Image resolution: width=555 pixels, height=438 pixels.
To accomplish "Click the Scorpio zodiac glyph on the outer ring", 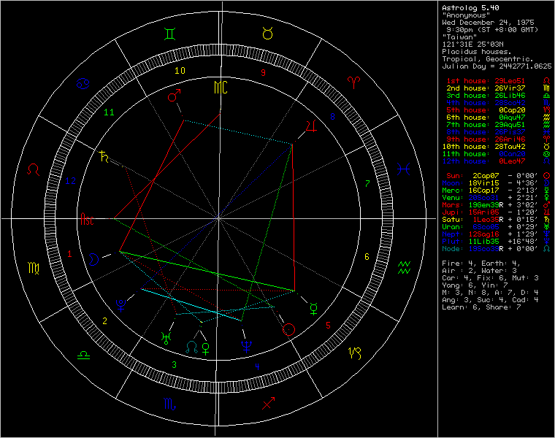I will pyautogui.click(x=169, y=404).
